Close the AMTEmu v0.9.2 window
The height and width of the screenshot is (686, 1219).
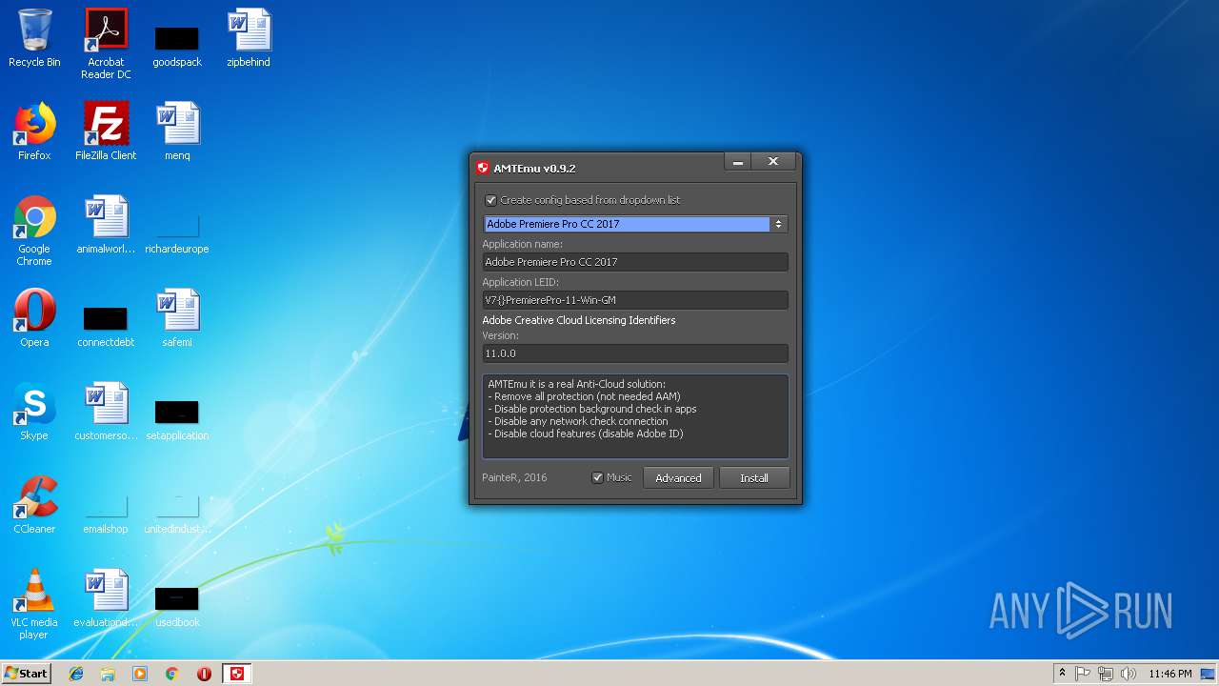pyautogui.click(x=773, y=163)
